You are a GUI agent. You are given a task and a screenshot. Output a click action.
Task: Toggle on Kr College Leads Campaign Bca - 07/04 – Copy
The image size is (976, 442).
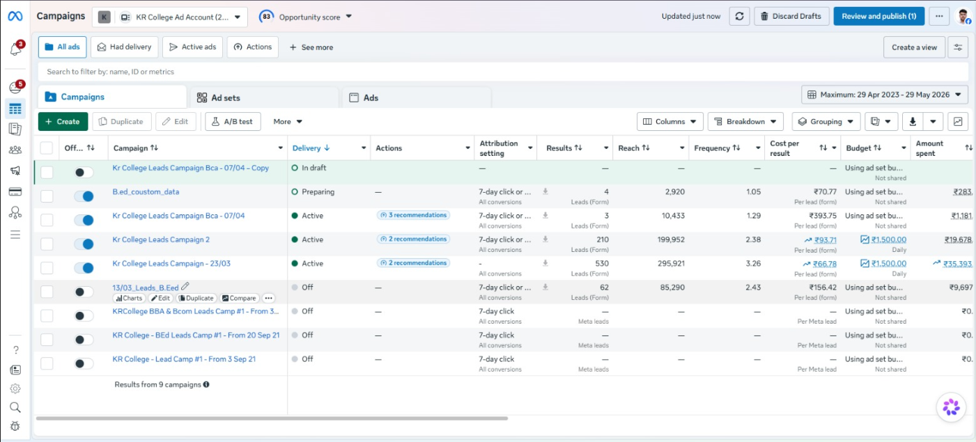click(84, 173)
